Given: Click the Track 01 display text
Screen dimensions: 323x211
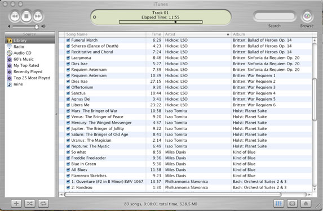Looking at the screenshot, I should click(160, 13).
